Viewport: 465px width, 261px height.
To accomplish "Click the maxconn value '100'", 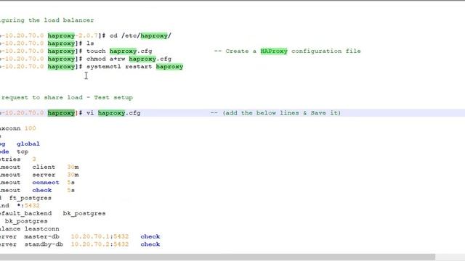I will point(31,128).
